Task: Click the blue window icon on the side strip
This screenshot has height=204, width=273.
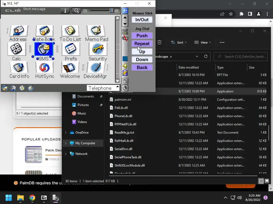Action: coord(125,59)
